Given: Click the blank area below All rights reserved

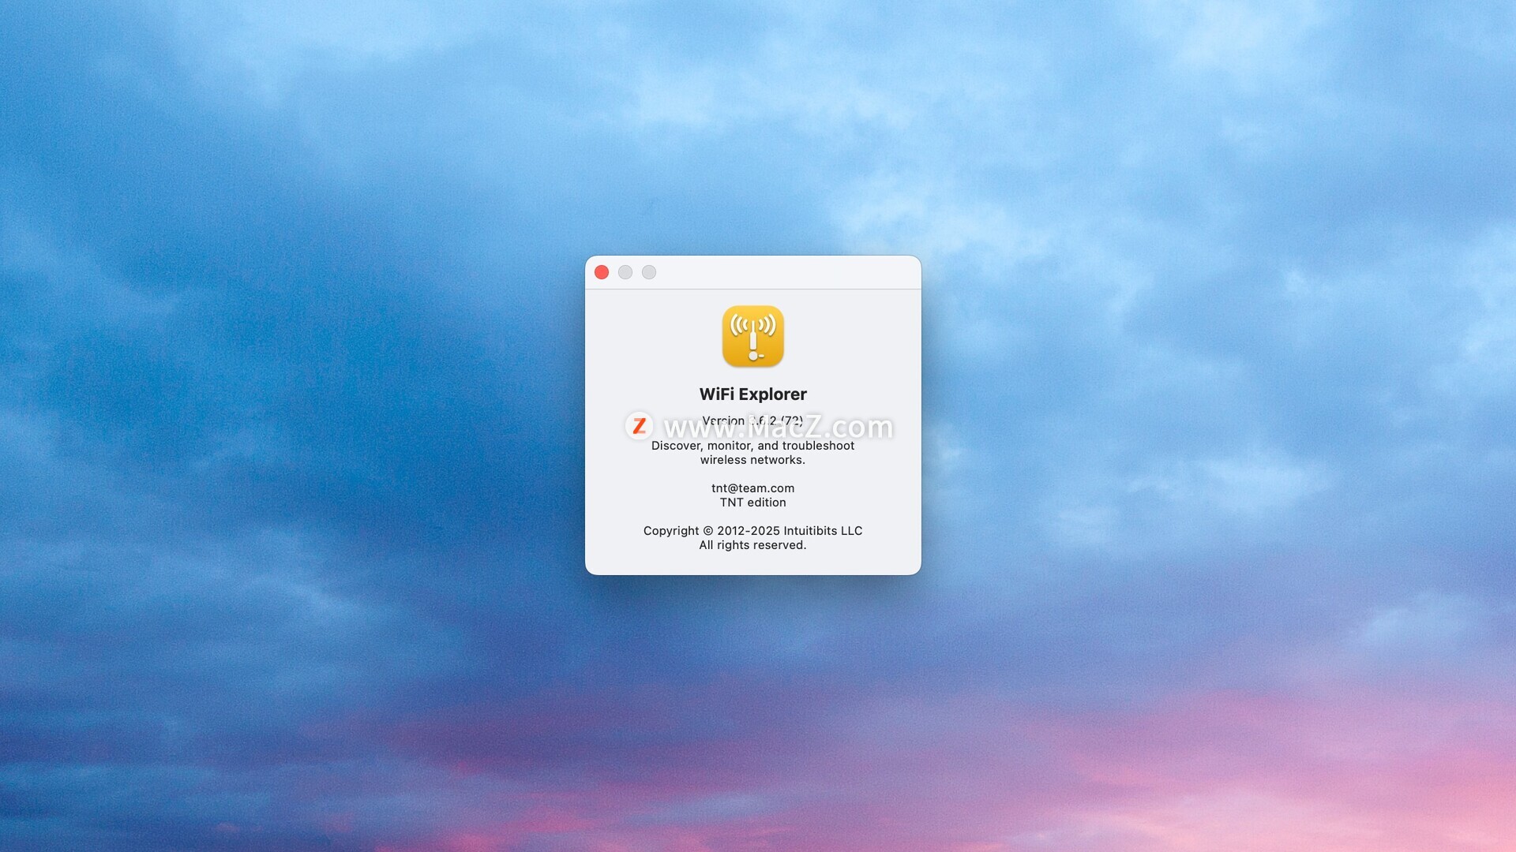Looking at the screenshot, I should coord(752,562).
